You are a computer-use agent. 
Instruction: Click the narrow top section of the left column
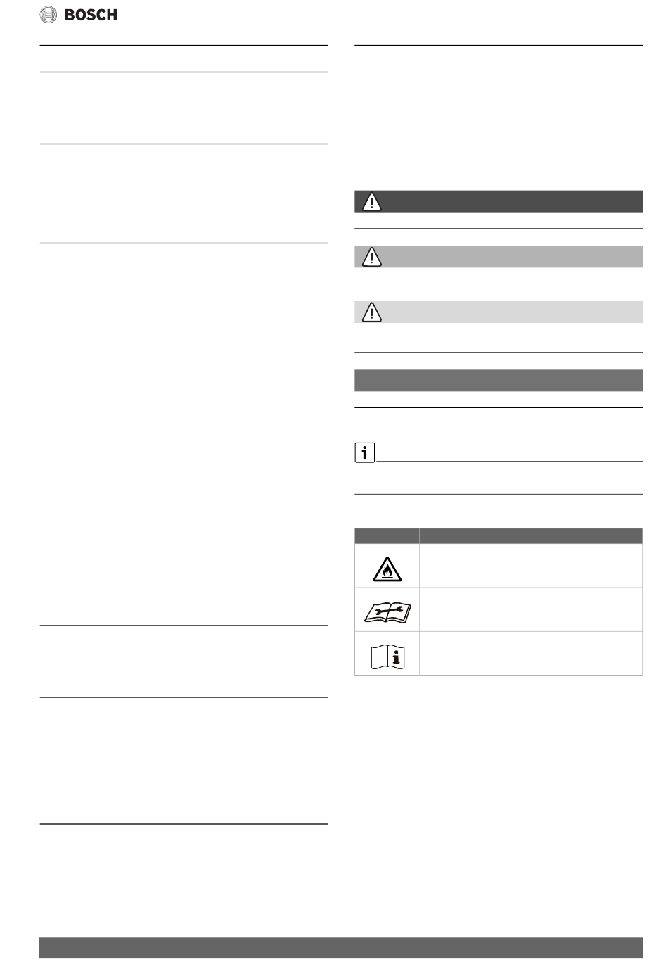point(184,59)
